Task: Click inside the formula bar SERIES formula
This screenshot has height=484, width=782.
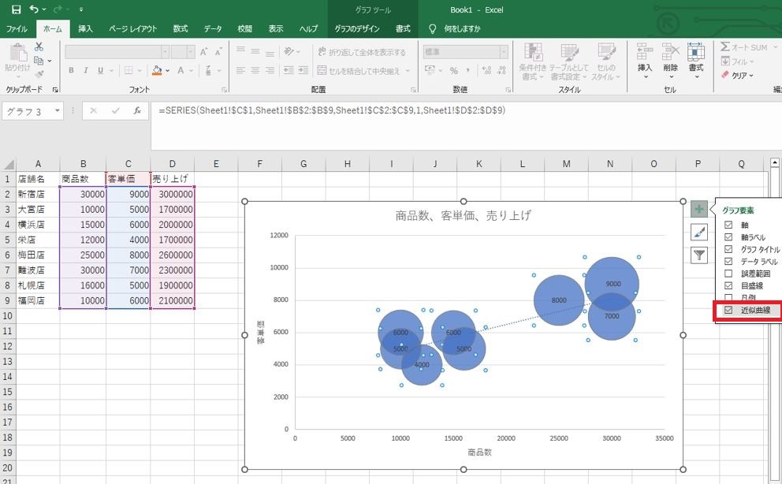Action: pos(332,110)
